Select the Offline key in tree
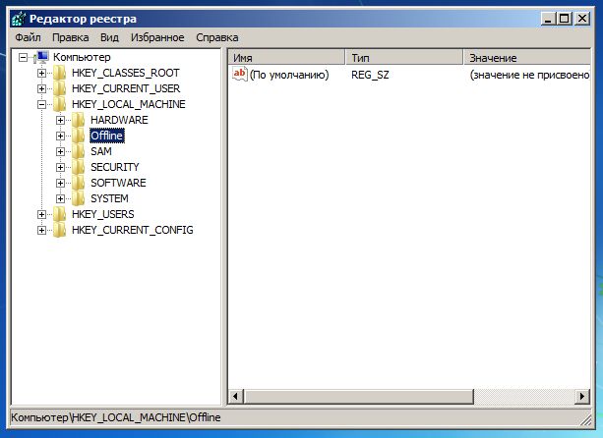The image size is (603, 438). [x=106, y=136]
